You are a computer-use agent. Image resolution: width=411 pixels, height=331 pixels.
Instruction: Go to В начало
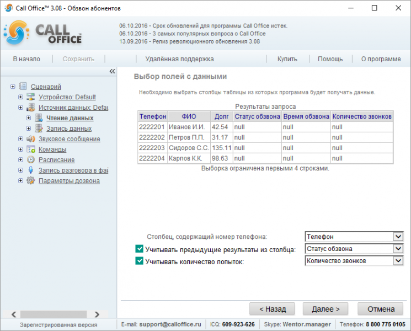[26, 59]
